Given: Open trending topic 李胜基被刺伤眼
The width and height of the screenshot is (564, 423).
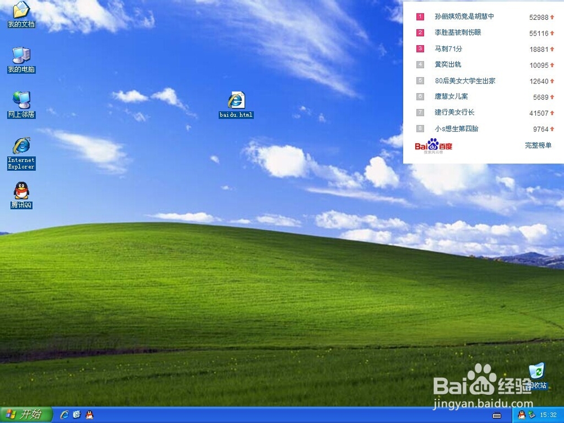Looking at the screenshot, I should tap(458, 33).
